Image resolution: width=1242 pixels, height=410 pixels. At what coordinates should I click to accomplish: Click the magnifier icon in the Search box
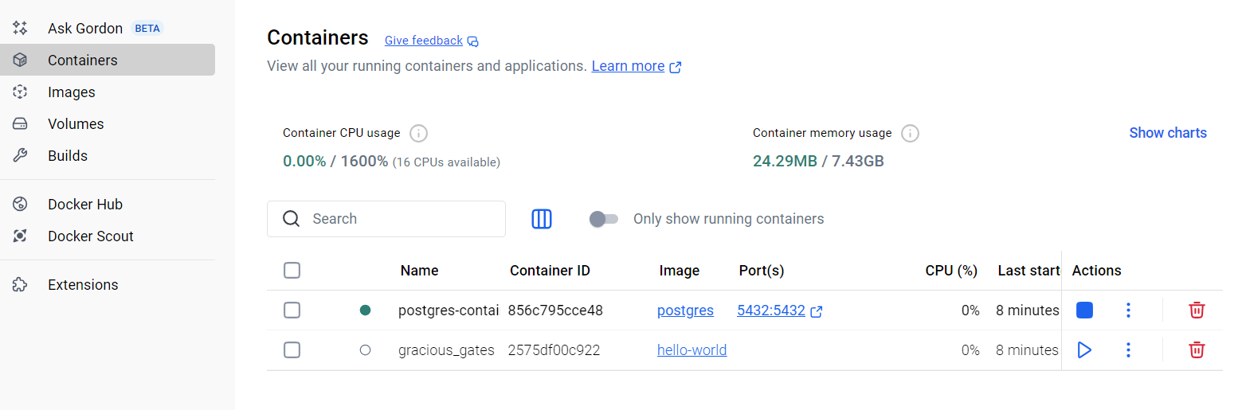[292, 219]
